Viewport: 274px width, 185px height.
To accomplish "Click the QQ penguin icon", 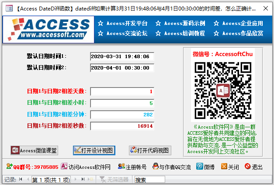I will pos(155,166).
